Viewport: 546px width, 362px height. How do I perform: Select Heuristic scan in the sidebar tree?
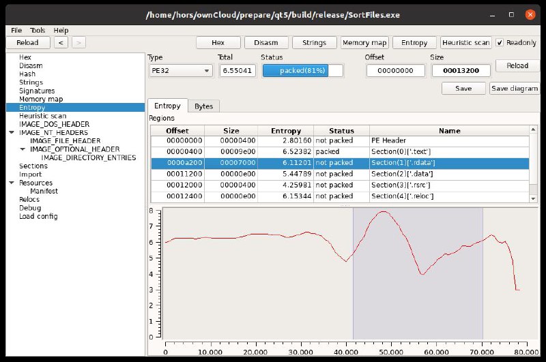(43, 116)
